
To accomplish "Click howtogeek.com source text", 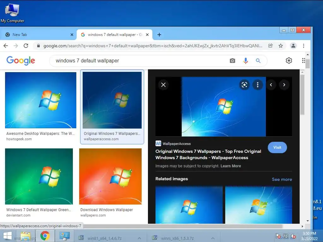I will pyautogui.click(x=19, y=139).
